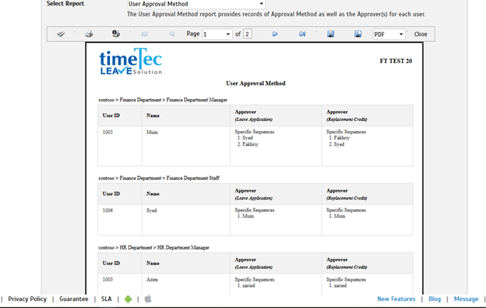486x308 pixels.
Task: Go to the previous report page
Action: 171,34
